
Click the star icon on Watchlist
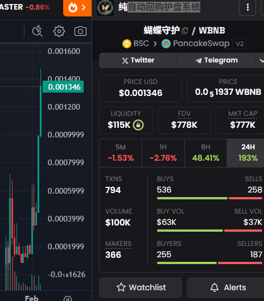click(121, 287)
